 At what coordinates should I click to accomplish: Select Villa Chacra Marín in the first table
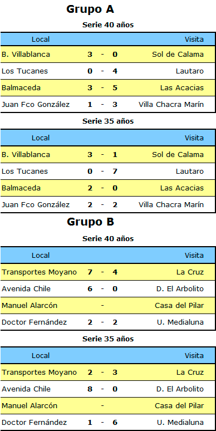(171, 105)
